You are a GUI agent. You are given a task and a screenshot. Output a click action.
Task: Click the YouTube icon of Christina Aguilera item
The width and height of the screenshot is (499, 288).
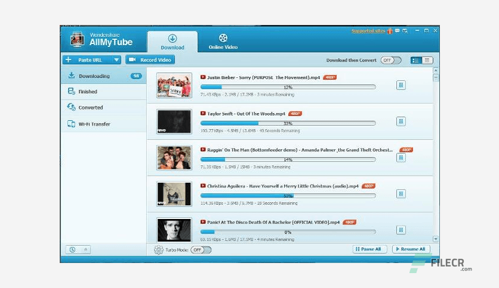coord(203,186)
